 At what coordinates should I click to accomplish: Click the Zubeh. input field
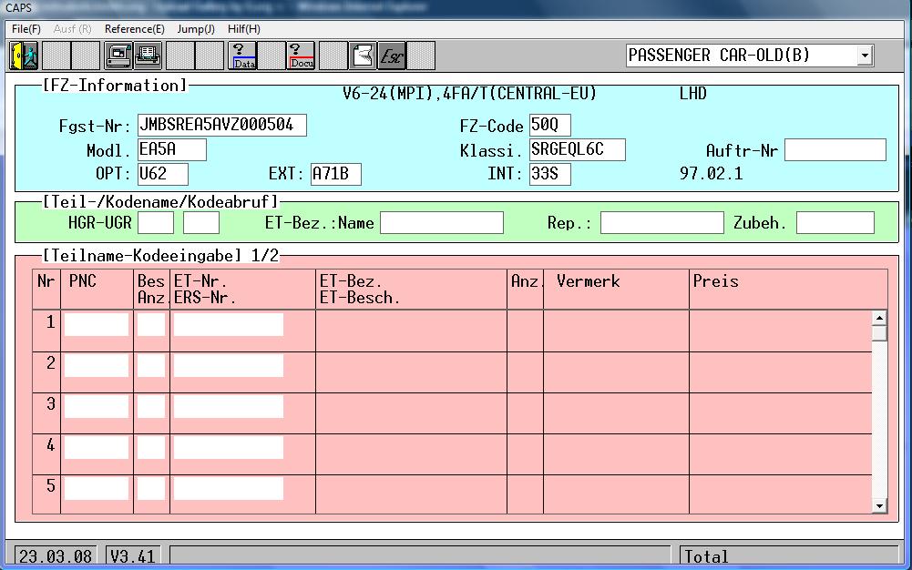click(835, 223)
